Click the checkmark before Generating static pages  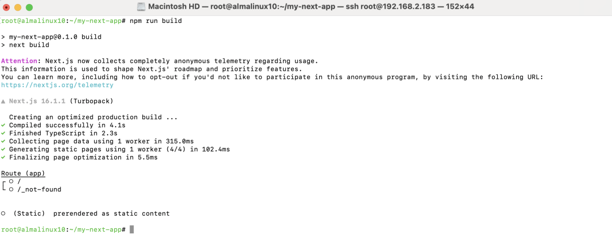(x=4, y=149)
